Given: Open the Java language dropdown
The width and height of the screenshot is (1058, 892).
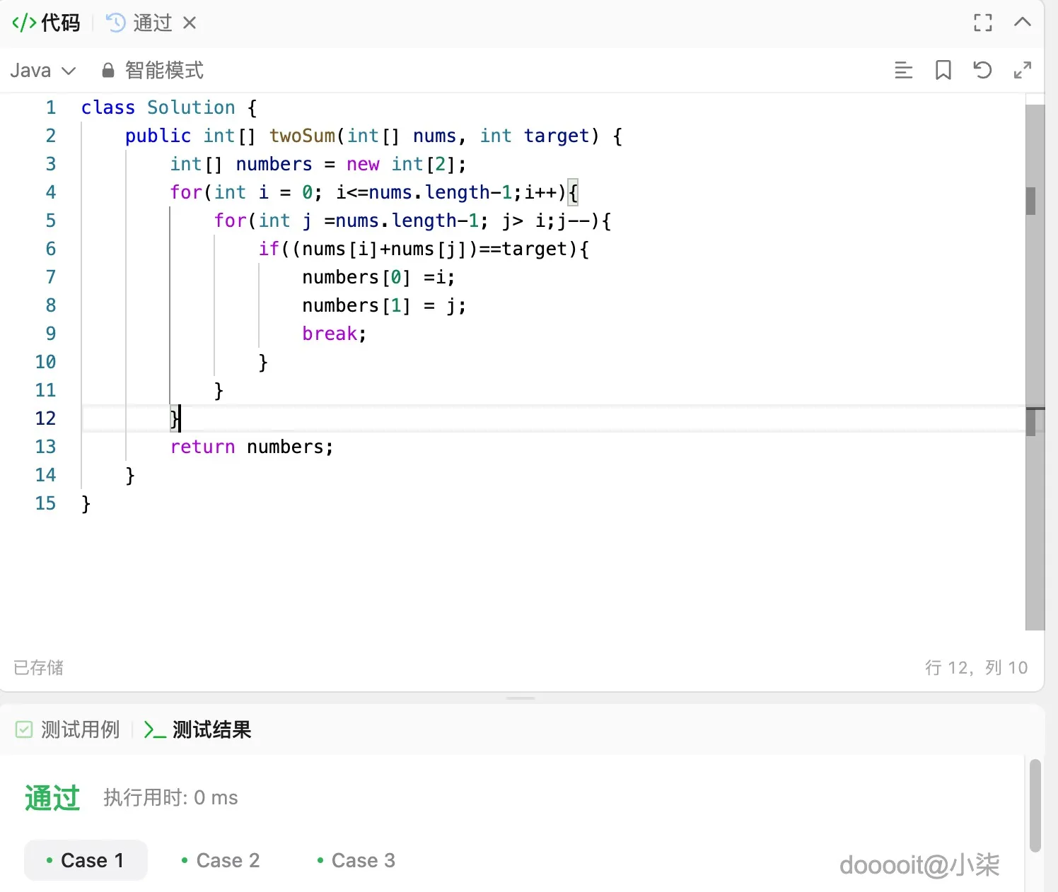Looking at the screenshot, I should coord(42,71).
